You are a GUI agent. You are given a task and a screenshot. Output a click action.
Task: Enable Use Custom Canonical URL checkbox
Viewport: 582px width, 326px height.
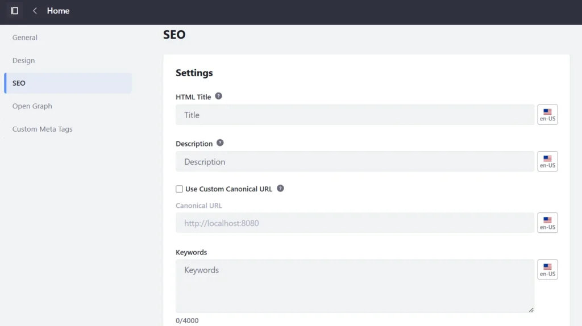pyautogui.click(x=180, y=189)
